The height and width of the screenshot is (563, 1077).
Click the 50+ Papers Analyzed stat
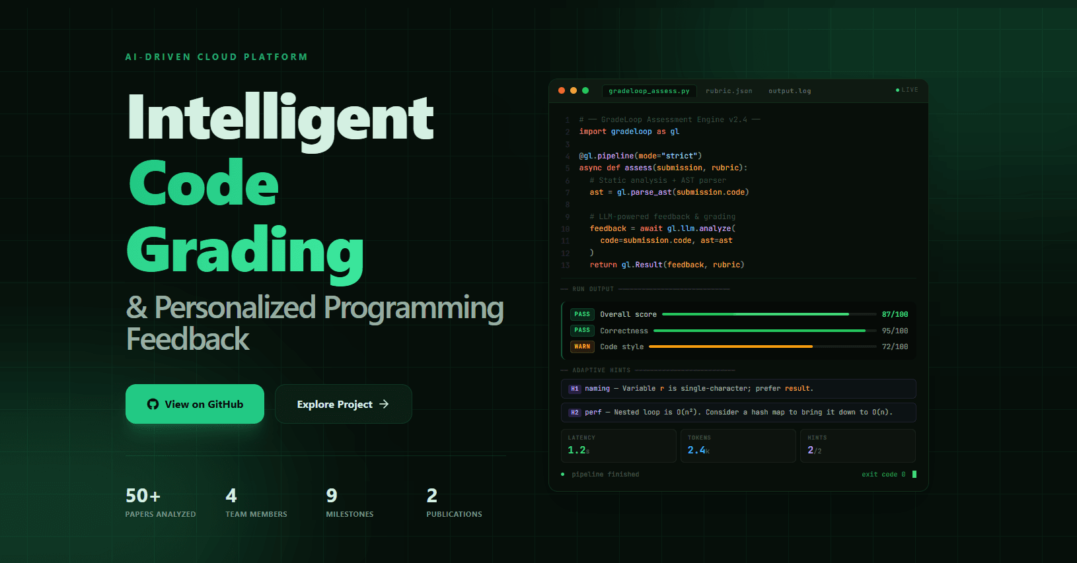click(161, 503)
